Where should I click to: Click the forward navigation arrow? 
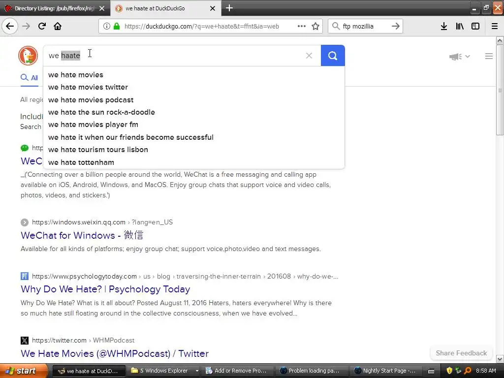click(x=26, y=26)
